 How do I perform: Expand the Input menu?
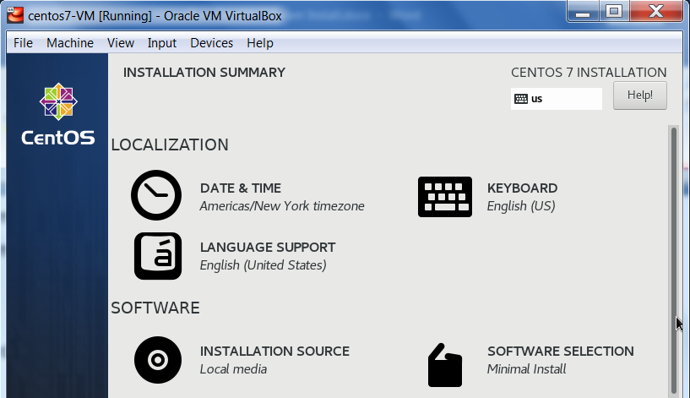point(162,43)
